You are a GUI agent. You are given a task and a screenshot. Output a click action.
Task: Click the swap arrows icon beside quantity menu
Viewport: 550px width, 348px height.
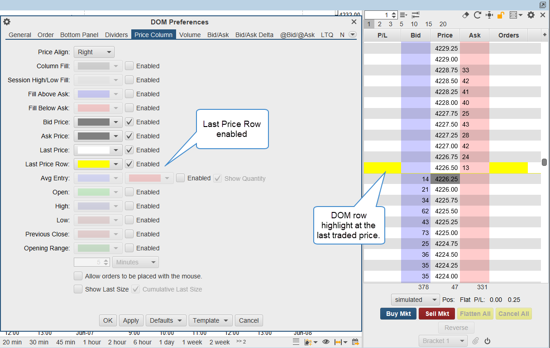416,15
